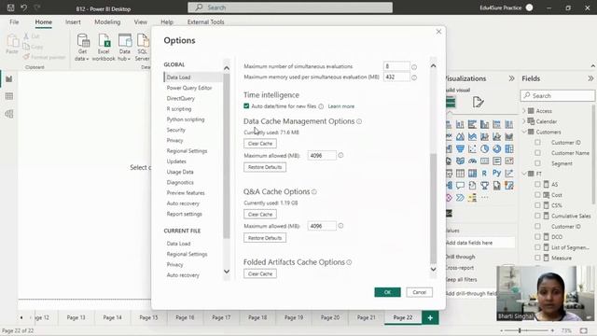Image resolution: width=597 pixels, height=336 pixels.
Task: Click options content scroll-up arrow
Action: [433, 66]
